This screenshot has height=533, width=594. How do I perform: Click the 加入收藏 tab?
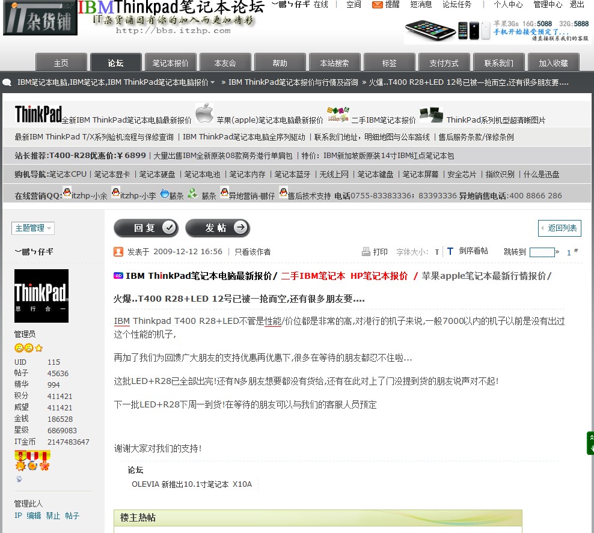coord(554,63)
